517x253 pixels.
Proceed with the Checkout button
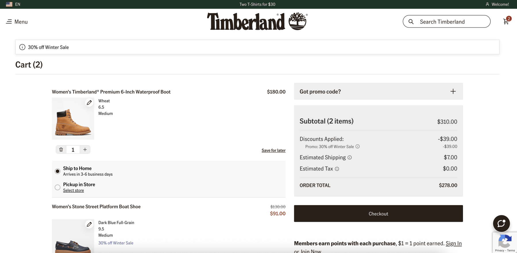378,214
